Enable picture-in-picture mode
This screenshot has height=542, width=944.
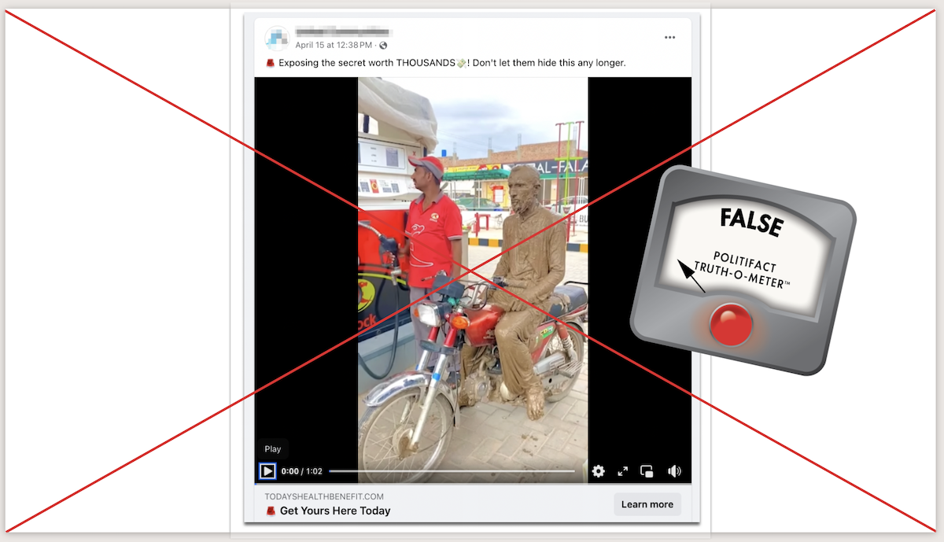coord(647,471)
